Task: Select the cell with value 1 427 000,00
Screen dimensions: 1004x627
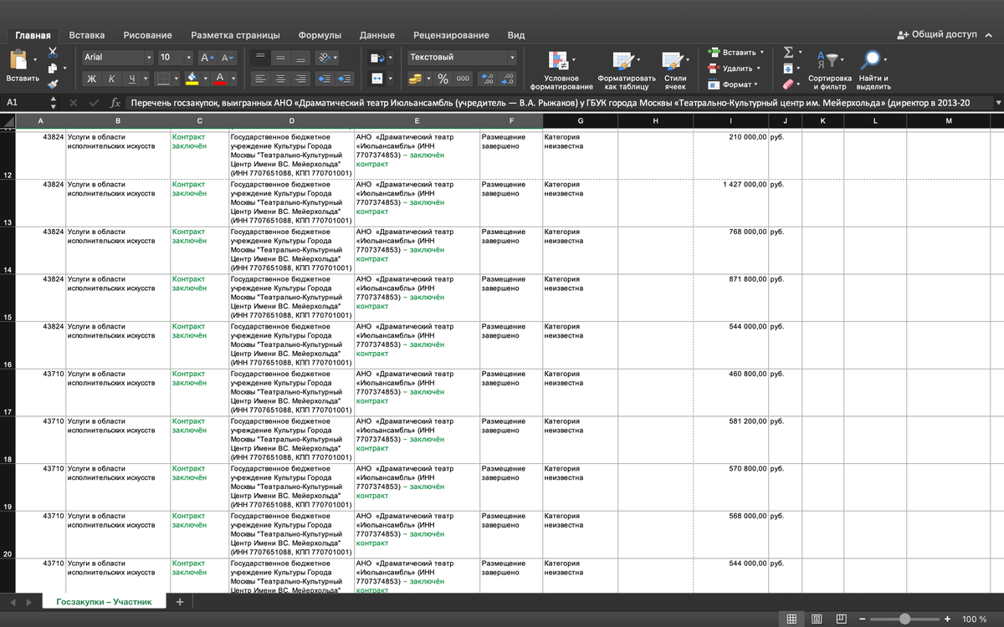Action: pyautogui.click(x=732, y=202)
